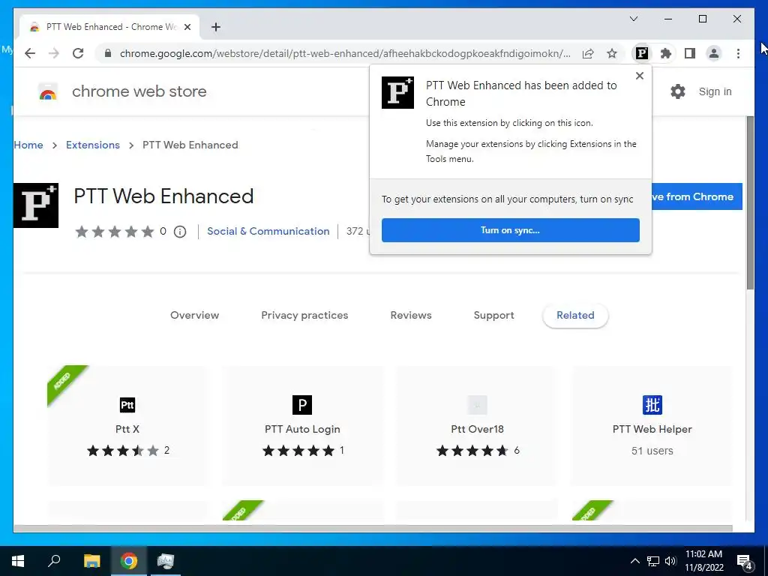Click rating info icon next to 0
The height and width of the screenshot is (576, 768).
(x=180, y=232)
